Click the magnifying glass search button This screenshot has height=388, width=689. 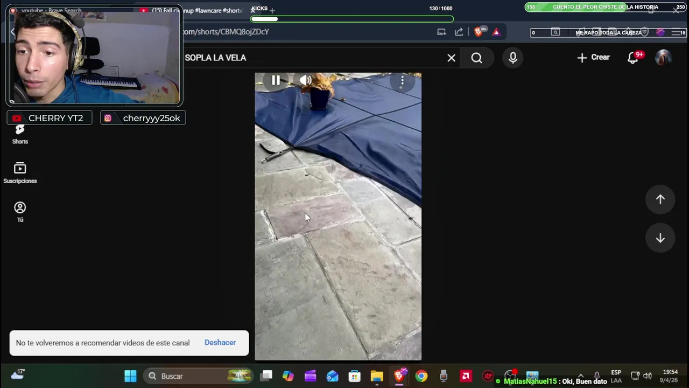point(477,58)
